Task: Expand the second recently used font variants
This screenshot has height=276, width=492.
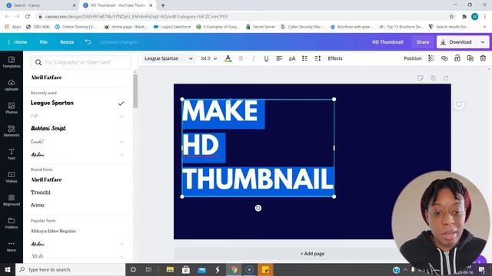Action: 121,116
